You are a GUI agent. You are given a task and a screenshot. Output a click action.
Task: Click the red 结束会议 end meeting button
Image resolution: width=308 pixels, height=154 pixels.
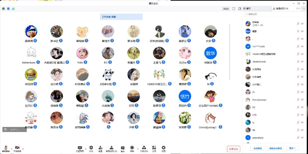point(233,149)
